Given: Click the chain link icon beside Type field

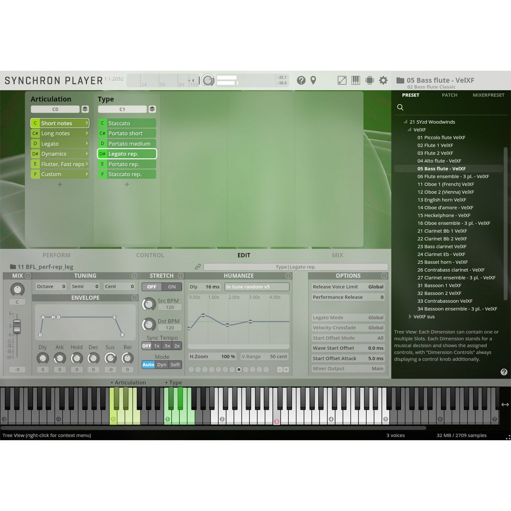Looking at the screenshot, I should [x=198, y=267].
